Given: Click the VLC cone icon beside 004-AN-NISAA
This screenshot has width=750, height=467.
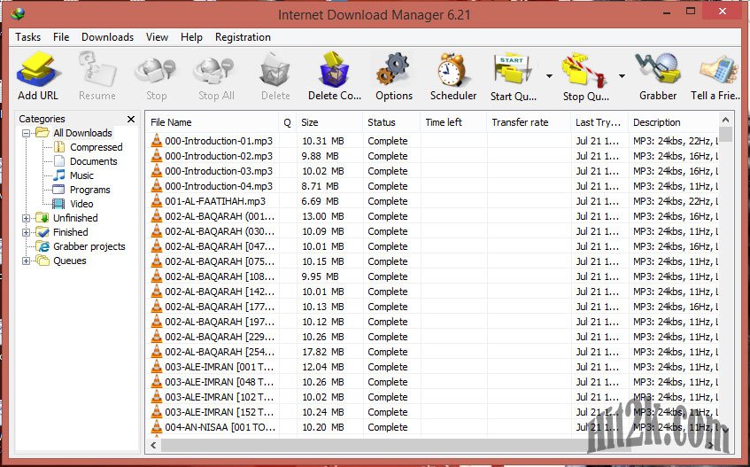Looking at the screenshot, I should click(157, 427).
